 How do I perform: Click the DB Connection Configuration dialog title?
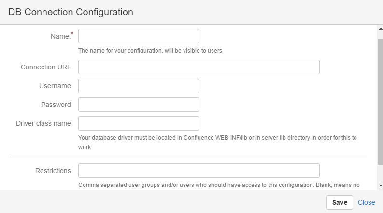tap(71, 12)
